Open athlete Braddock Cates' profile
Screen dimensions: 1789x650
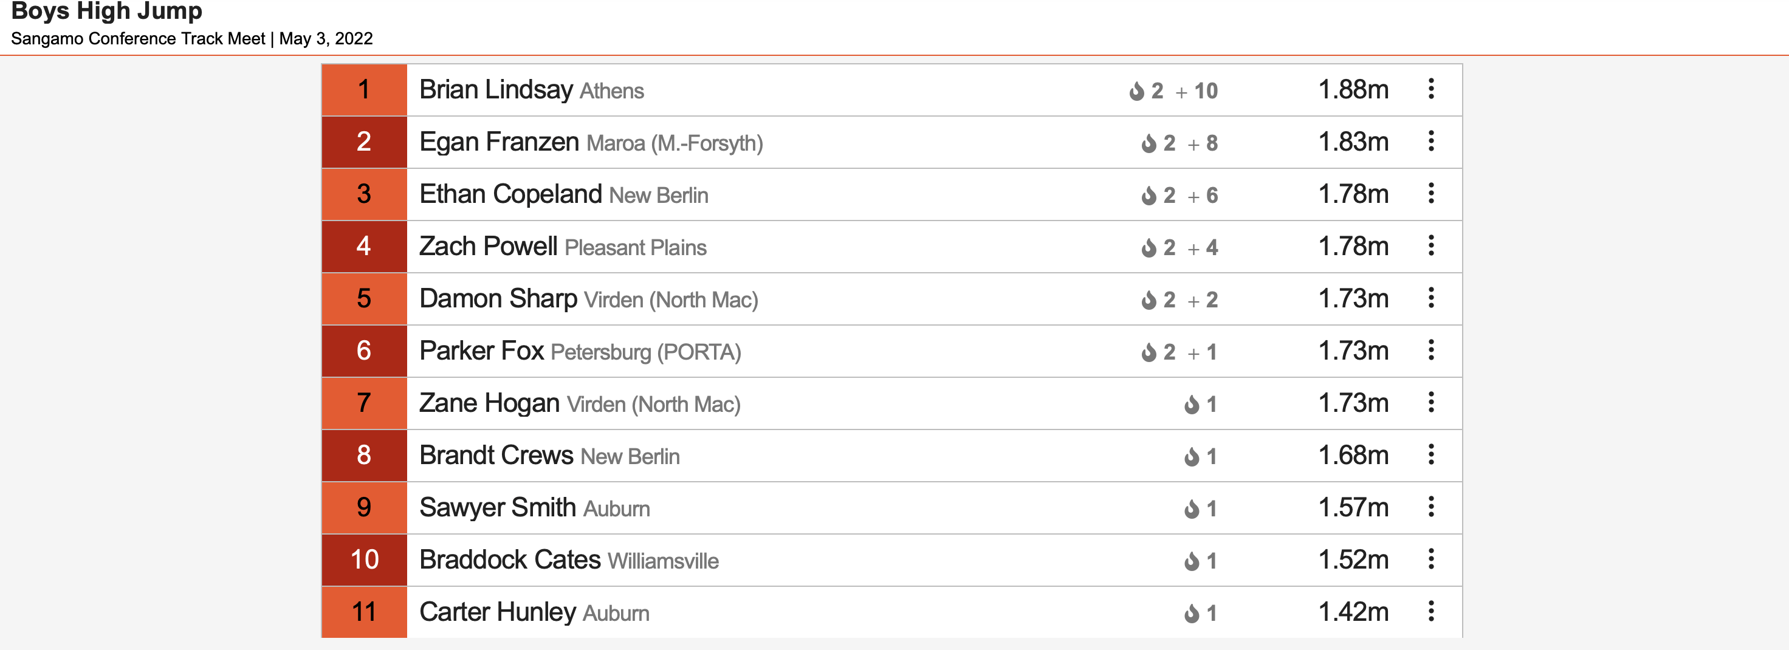[x=510, y=559]
